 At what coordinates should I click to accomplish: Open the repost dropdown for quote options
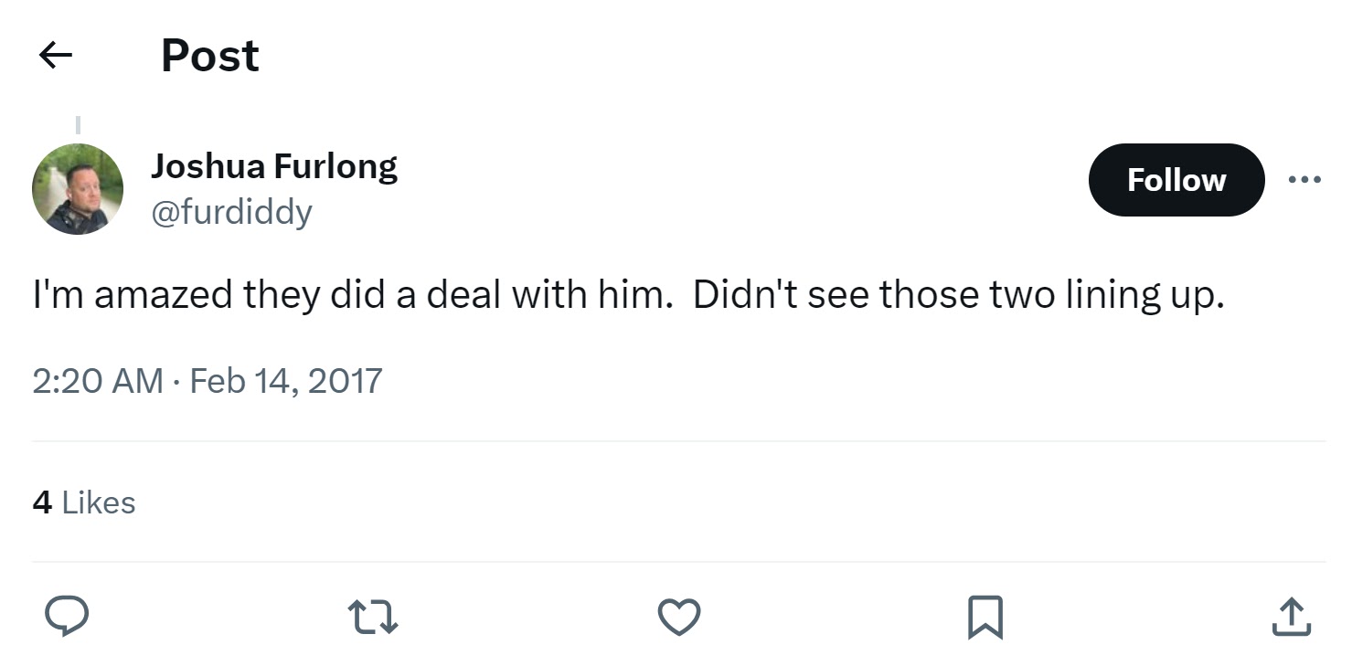pyautogui.click(x=372, y=617)
